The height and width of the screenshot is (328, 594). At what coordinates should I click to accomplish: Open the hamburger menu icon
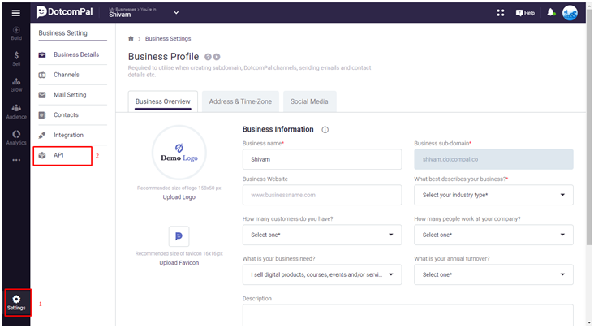[x=16, y=13]
